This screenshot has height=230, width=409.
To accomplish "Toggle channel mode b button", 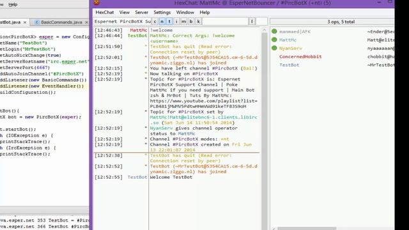I will tap(191, 21).
